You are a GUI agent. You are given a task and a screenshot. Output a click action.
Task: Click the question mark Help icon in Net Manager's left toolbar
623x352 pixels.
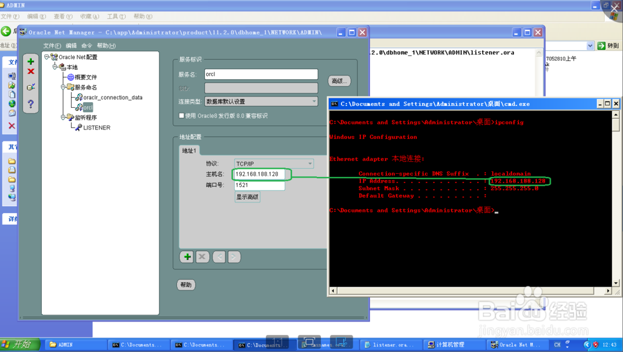click(31, 104)
